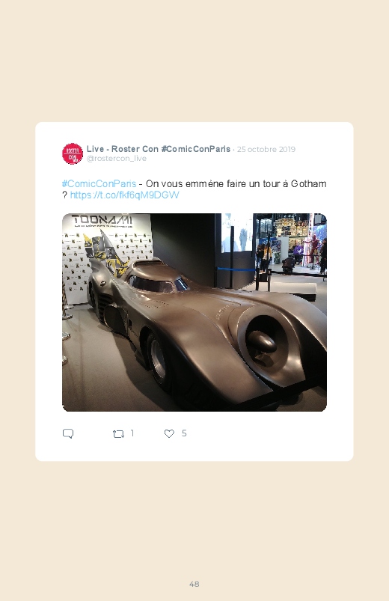Open the tweet's 25 octobre 2019 timestamp
This screenshot has height=601, width=389.
[266, 149]
